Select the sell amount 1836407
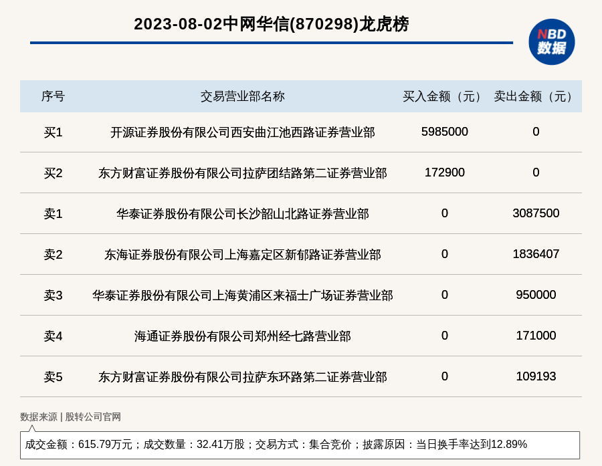Viewport: 602px width, 466px height. (536, 254)
